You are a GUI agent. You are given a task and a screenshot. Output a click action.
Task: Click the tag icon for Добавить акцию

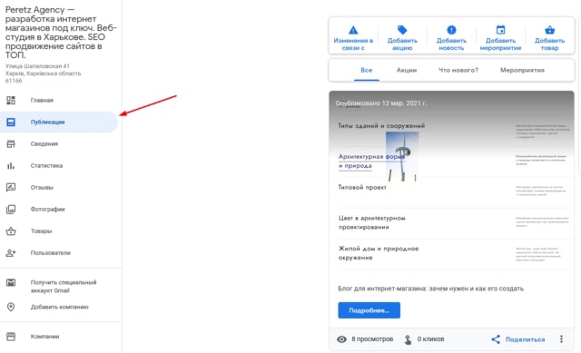402,30
